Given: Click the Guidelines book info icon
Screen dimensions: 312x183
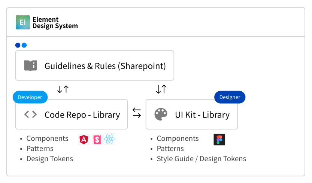Looking at the screenshot, I should (30, 66).
